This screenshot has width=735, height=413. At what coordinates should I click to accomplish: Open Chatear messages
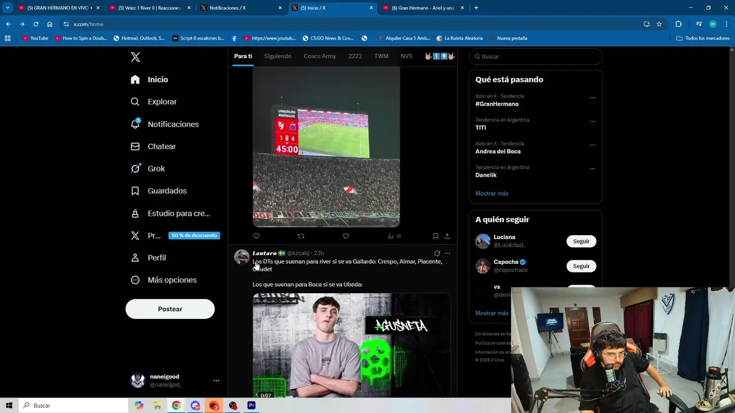click(153, 146)
